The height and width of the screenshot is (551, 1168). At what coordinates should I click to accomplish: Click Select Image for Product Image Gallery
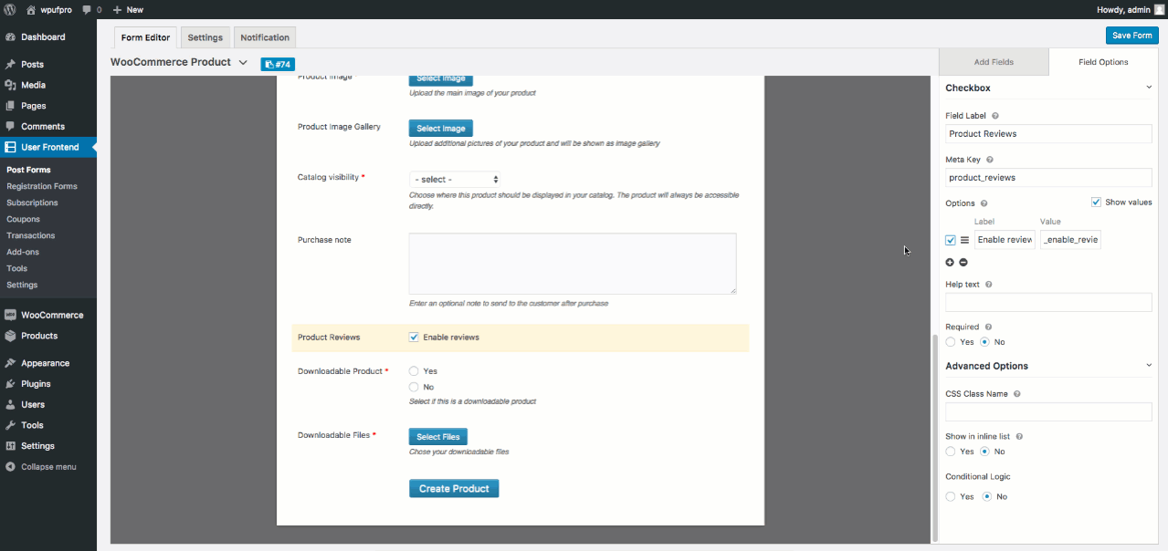point(441,129)
